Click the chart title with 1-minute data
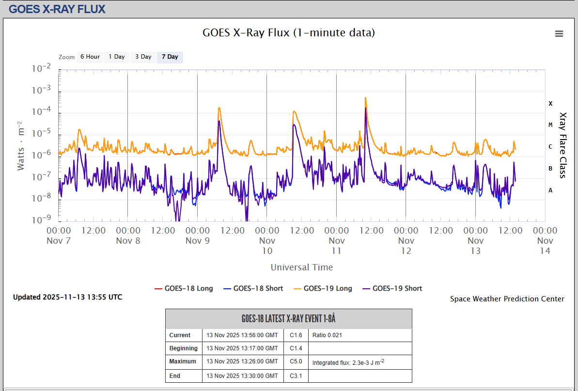 [288, 32]
